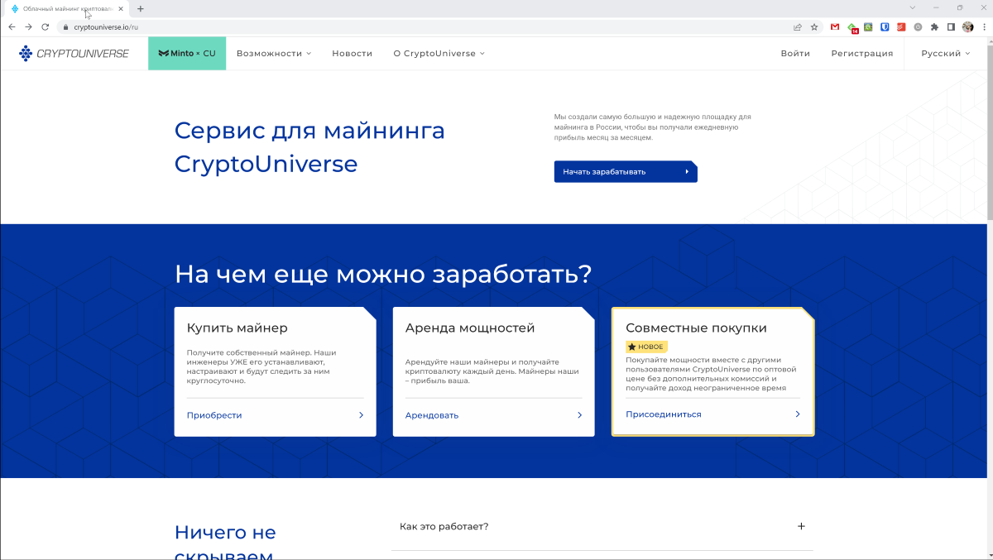Open the tab search dropdown arrow
The height and width of the screenshot is (560, 993).
pyautogui.click(x=913, y=7)
